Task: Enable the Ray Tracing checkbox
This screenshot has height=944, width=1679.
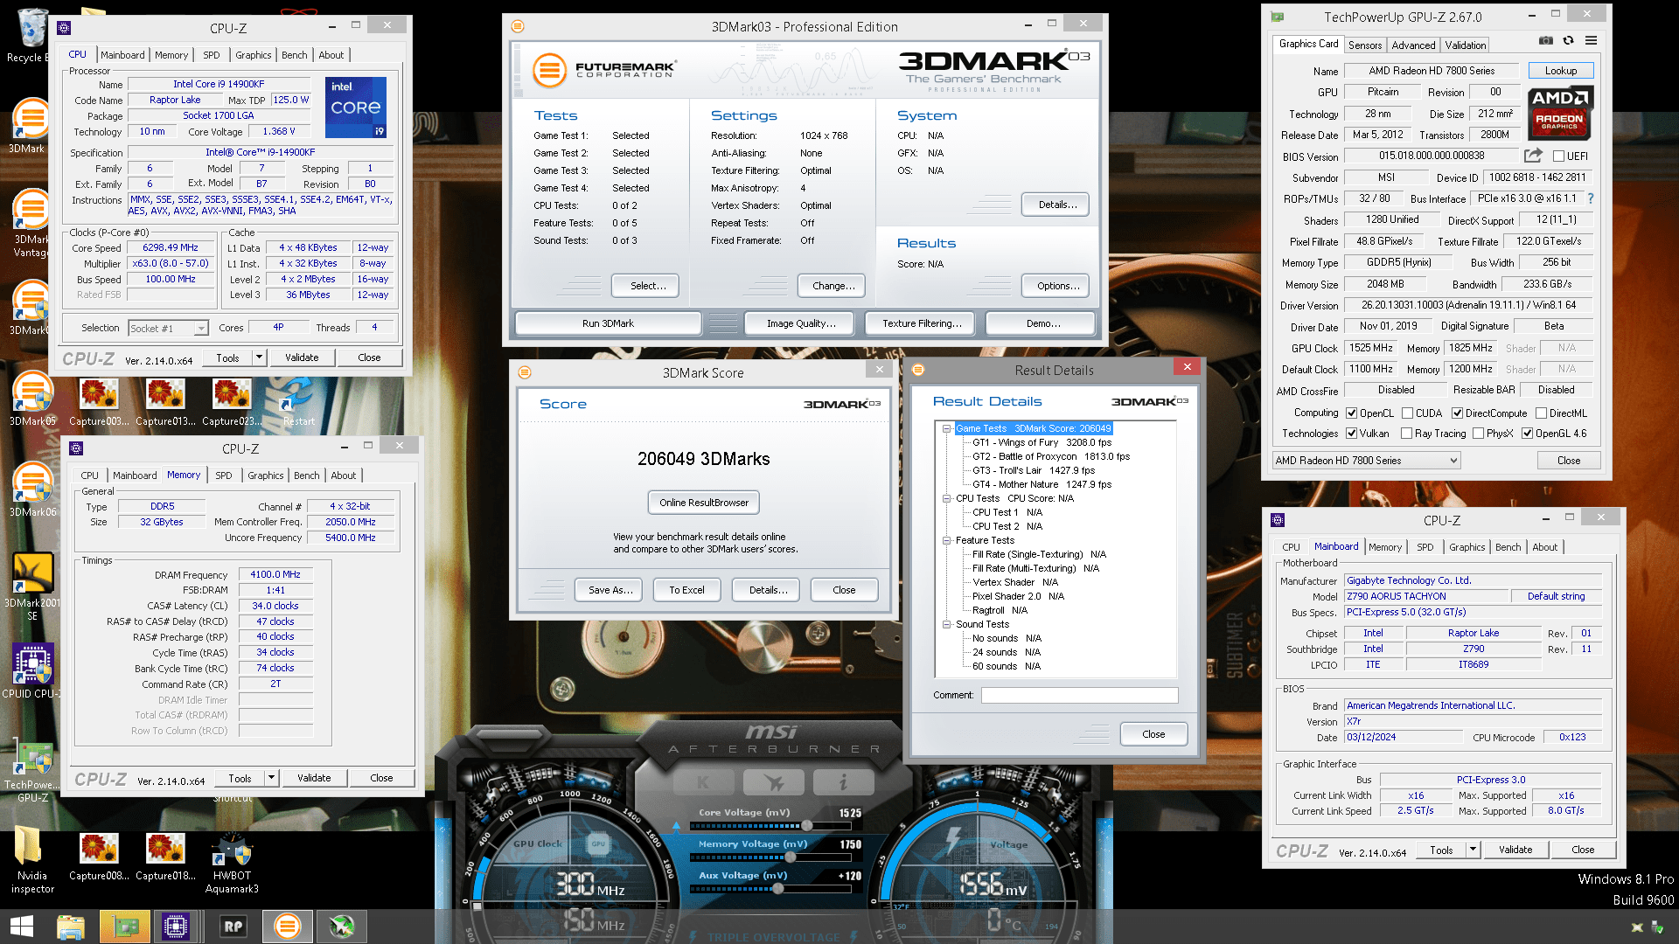Action: point(1406,434)
